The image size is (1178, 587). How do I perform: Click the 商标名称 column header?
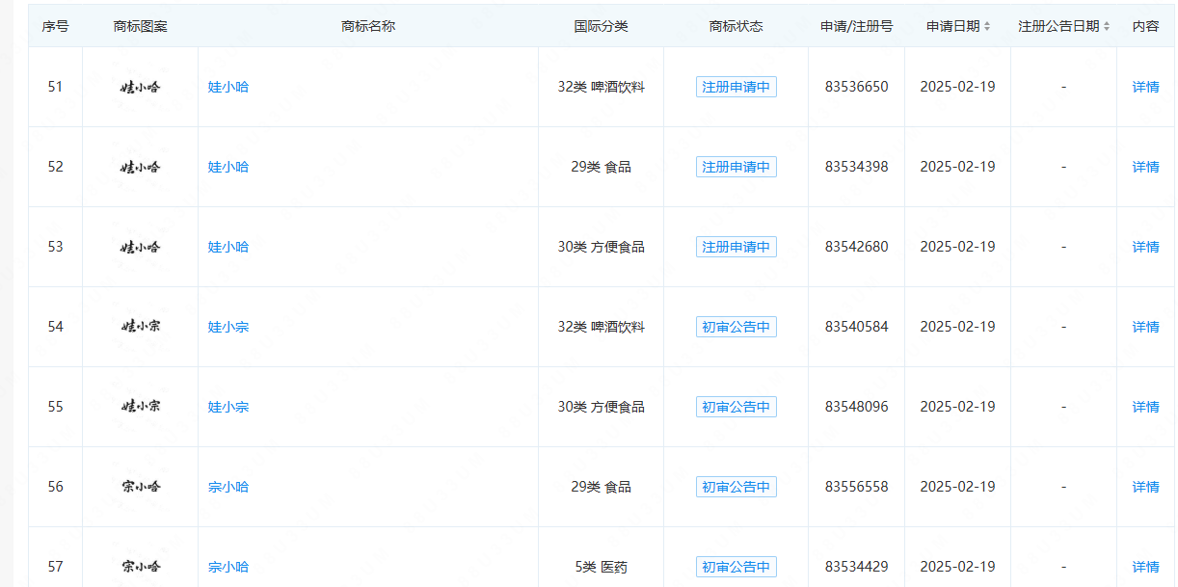pos(368,26)
